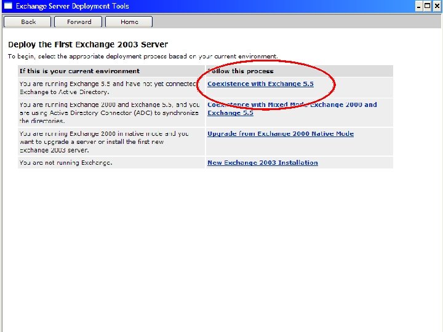Click the 'Exchange Server Deployment Tools' title text
The width and height of the screenshot is (443, 332).
(73, 6)
